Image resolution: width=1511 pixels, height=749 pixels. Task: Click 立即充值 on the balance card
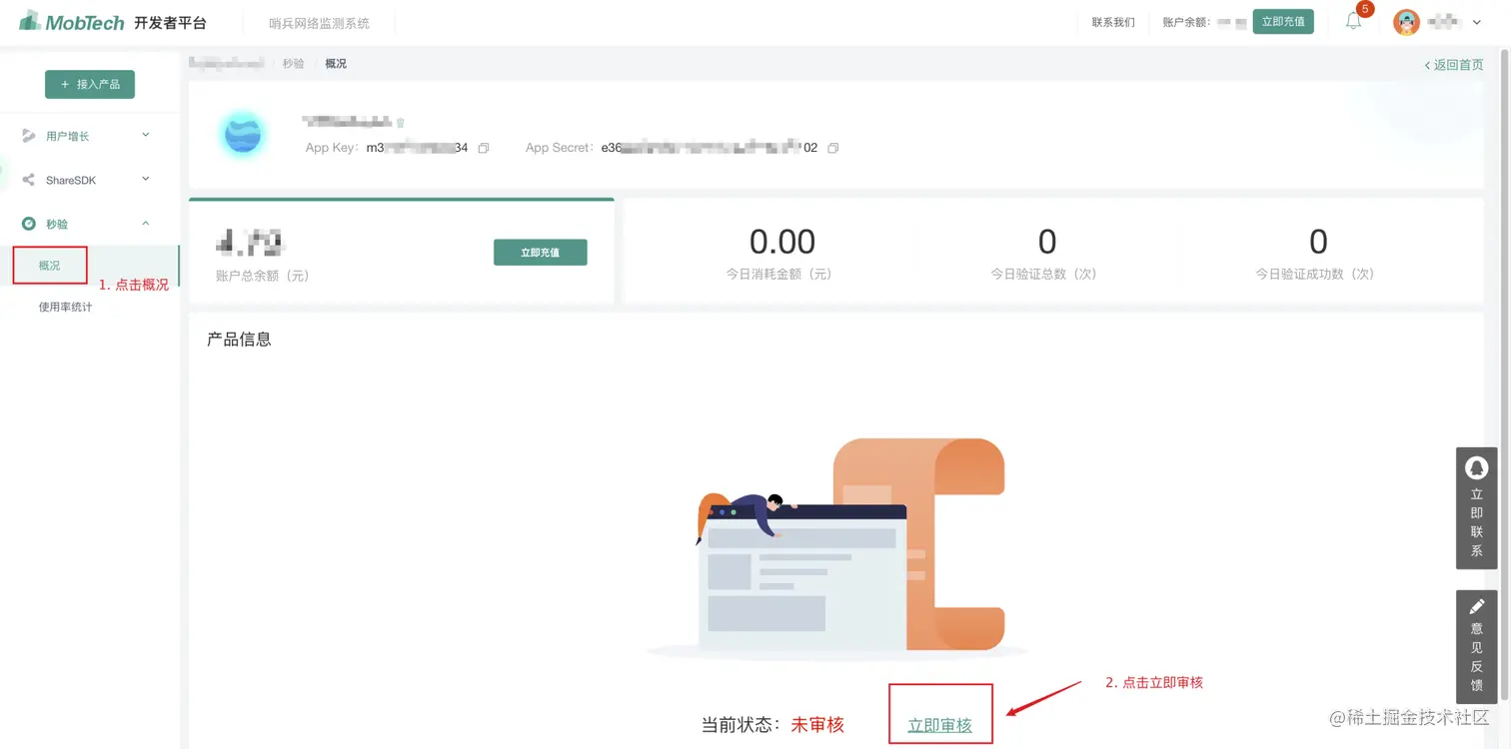pyautogui.click(x=540, y=252)
